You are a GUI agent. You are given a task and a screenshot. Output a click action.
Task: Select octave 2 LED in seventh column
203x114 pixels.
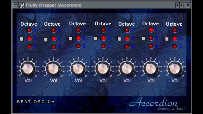click(x=175, y=38)
